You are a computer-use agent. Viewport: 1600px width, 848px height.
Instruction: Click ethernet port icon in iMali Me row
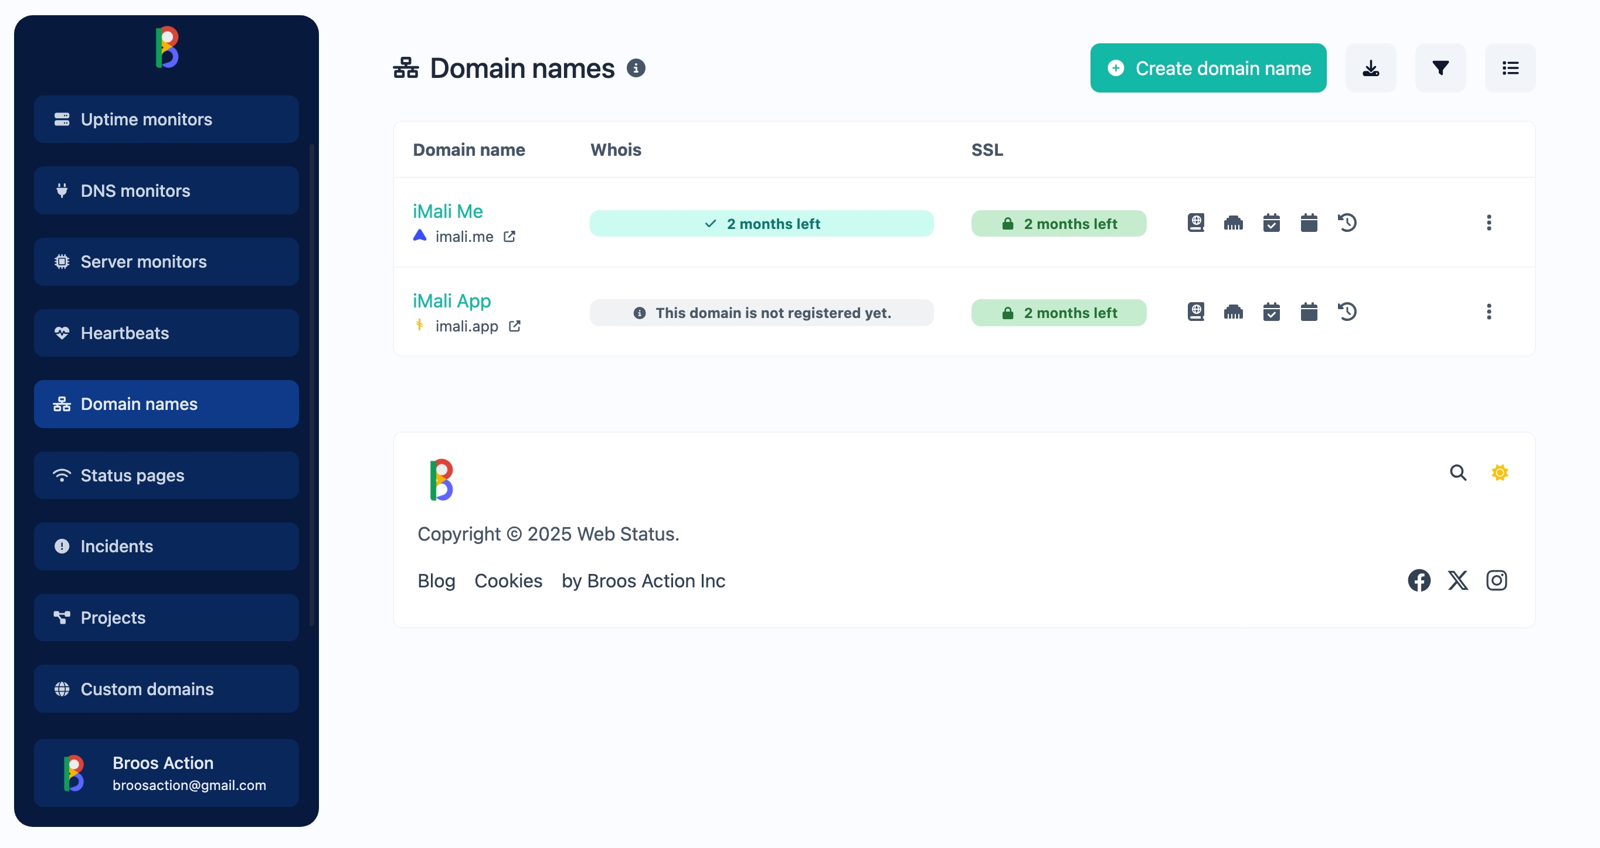point(1233,223)
